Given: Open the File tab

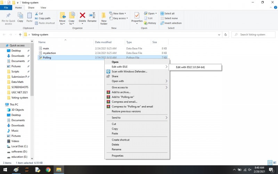Looking at the screenshot, I should point(6,8).
